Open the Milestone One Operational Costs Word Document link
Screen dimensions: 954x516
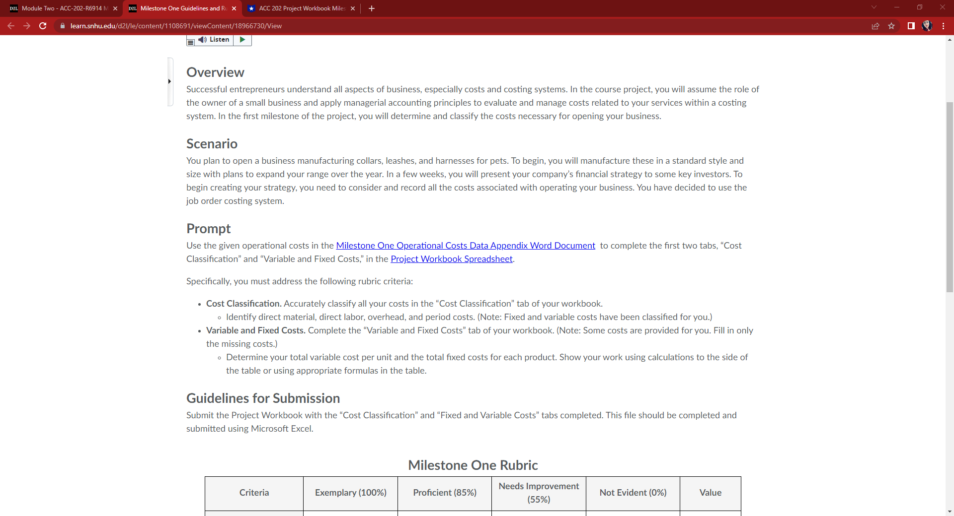tap(465, 245)
